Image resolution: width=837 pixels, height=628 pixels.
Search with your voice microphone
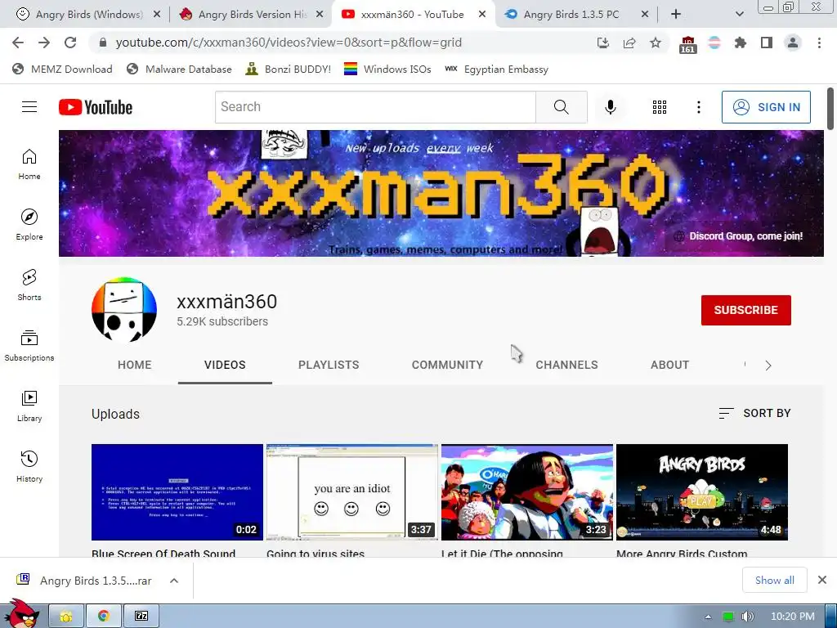coord(610,107)
